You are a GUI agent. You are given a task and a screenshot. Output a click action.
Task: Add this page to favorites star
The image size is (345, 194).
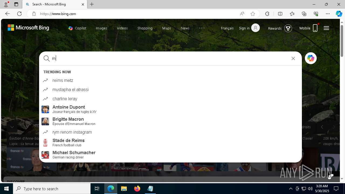pyautogui.click(x=253, y=14)
